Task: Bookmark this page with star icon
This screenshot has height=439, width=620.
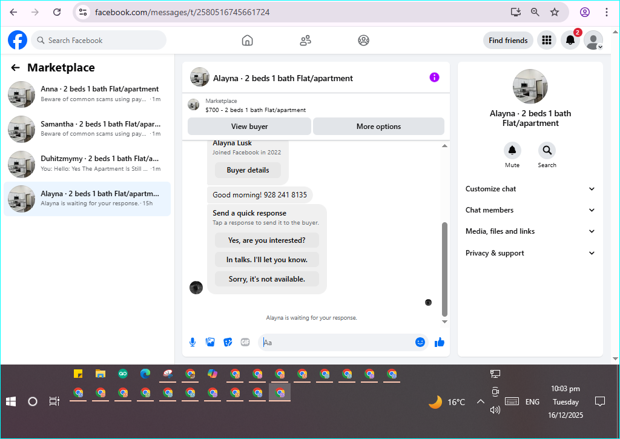Action: point(555,12)
